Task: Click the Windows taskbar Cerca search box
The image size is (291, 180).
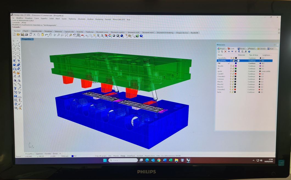Action: [x=123, y=160]
